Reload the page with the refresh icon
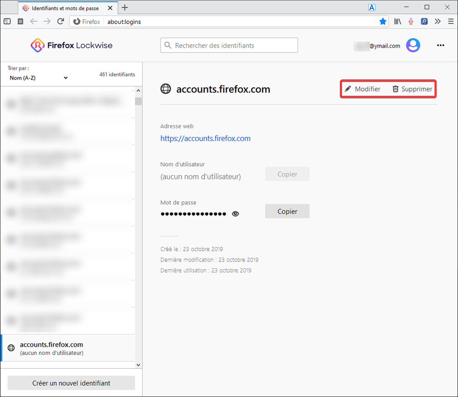Screen dimensions: 458x397 [x=60, y=22]
